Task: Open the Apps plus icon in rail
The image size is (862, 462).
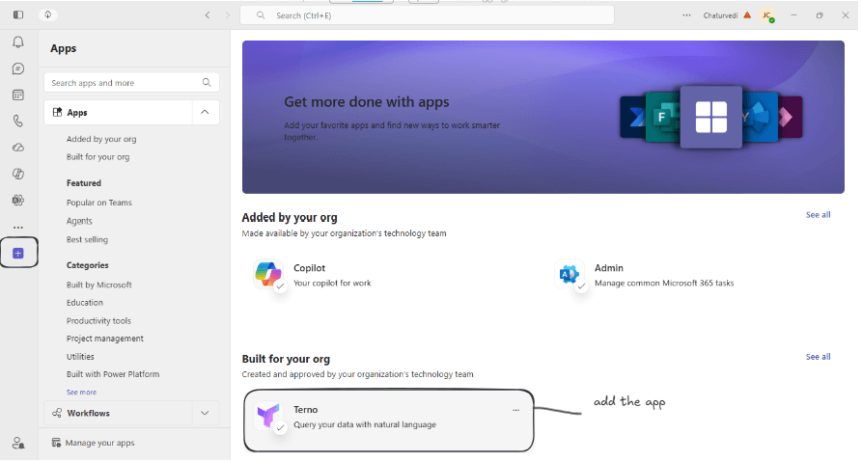Action: (x=18, y=254)
